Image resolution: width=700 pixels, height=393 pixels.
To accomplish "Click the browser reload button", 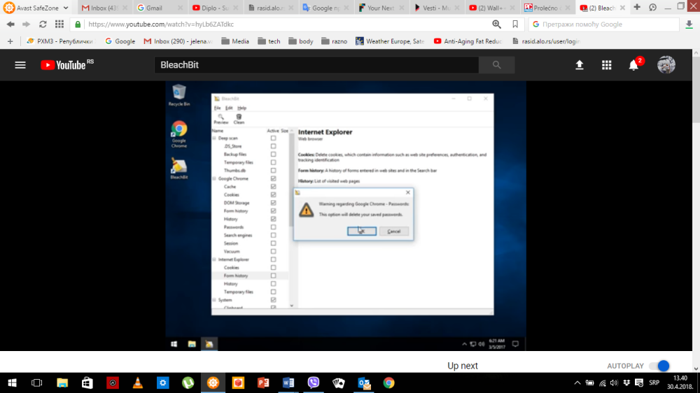I will pyautogui.click(x=42, y=24).
